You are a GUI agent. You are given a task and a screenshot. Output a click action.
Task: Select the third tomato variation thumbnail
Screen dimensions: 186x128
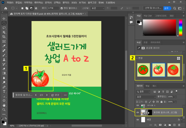[174, 70]
